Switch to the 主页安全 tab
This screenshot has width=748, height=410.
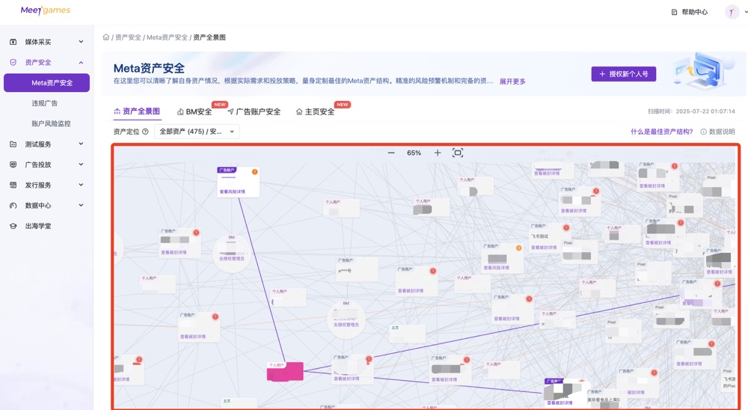pos(316,111)
